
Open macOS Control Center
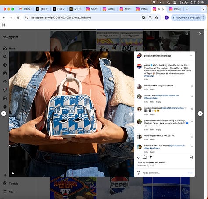click(x=175, y=2)
